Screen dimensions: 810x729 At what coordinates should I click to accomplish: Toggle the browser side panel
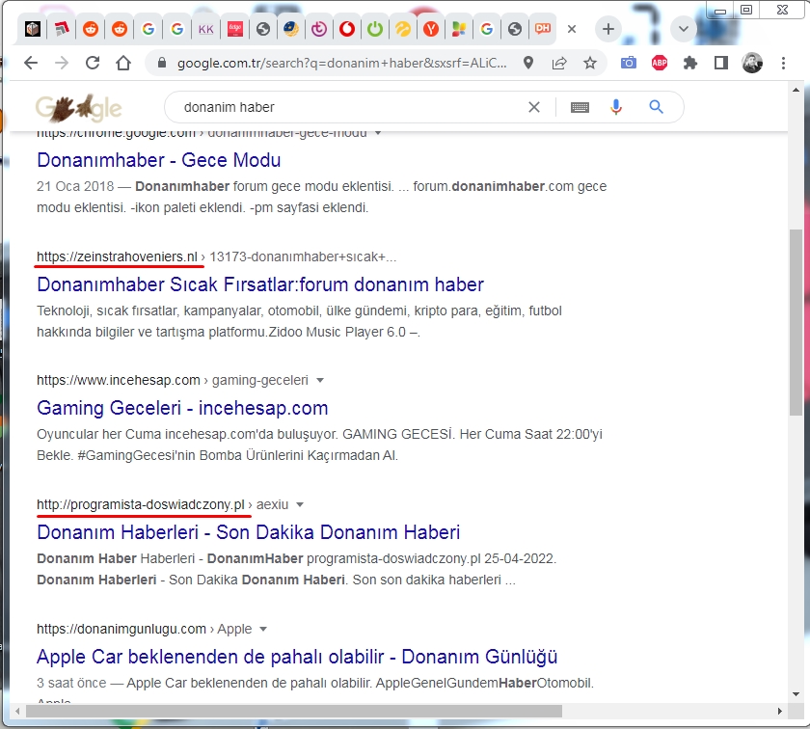[721, 63]
